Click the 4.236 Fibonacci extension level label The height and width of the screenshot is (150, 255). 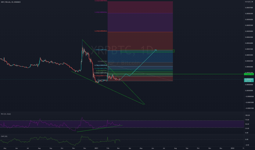click(101, 1)
